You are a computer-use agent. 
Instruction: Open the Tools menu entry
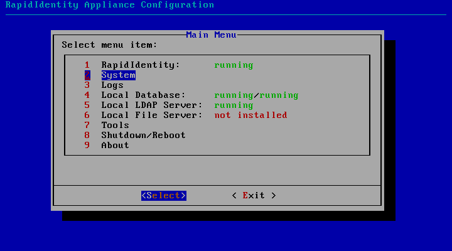[x=115, y=125]
